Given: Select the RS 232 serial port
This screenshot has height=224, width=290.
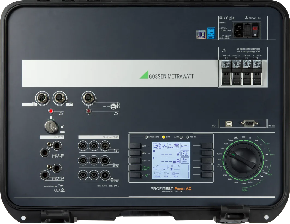Looking at the screenshot, I should pyautogui.click(x=249, y=123).
